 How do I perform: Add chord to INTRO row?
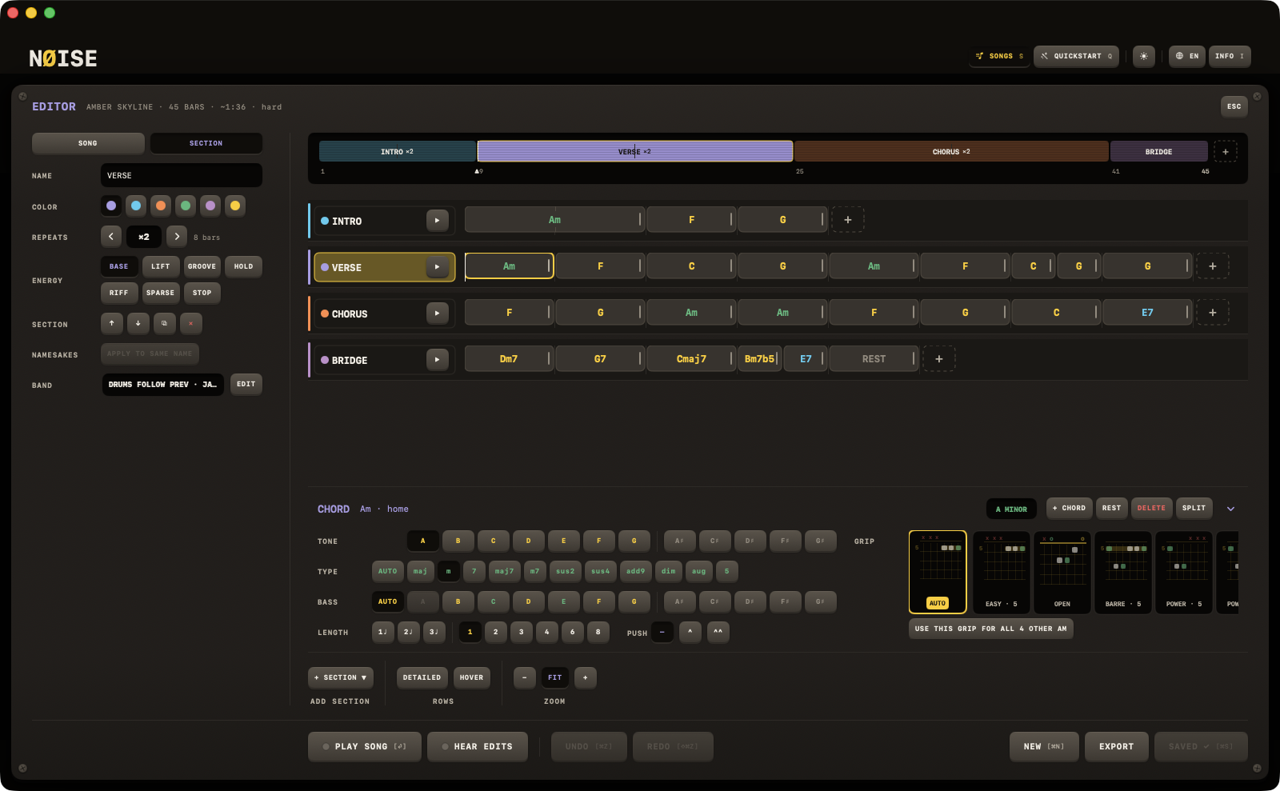coord(848,220)
